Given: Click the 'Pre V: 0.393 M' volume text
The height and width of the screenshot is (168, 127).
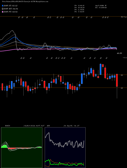Looking at the screenshot, I should click(101, 8).
